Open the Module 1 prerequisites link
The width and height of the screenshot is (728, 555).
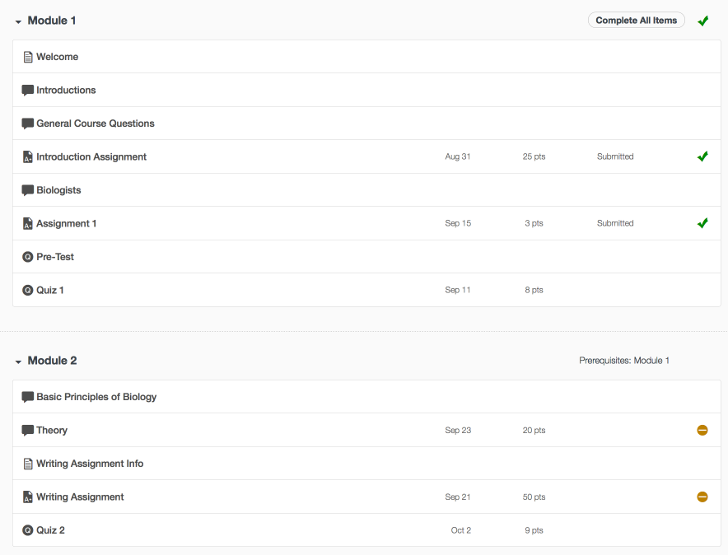(651, 360)
